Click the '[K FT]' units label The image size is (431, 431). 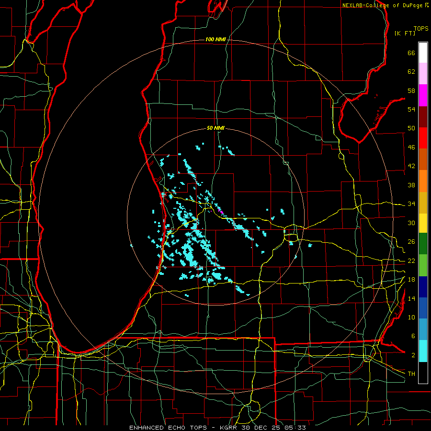(x=405, y=34)
